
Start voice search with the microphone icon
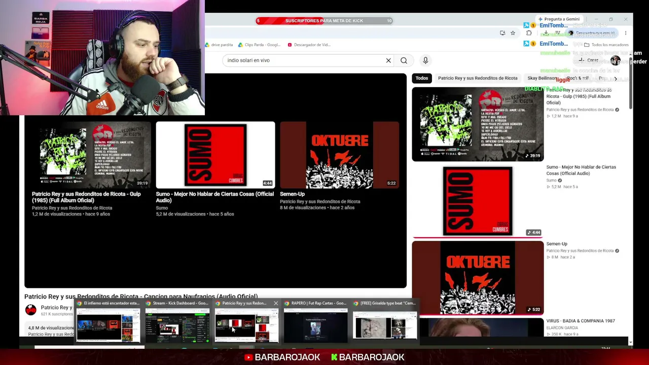click(425, 60)
